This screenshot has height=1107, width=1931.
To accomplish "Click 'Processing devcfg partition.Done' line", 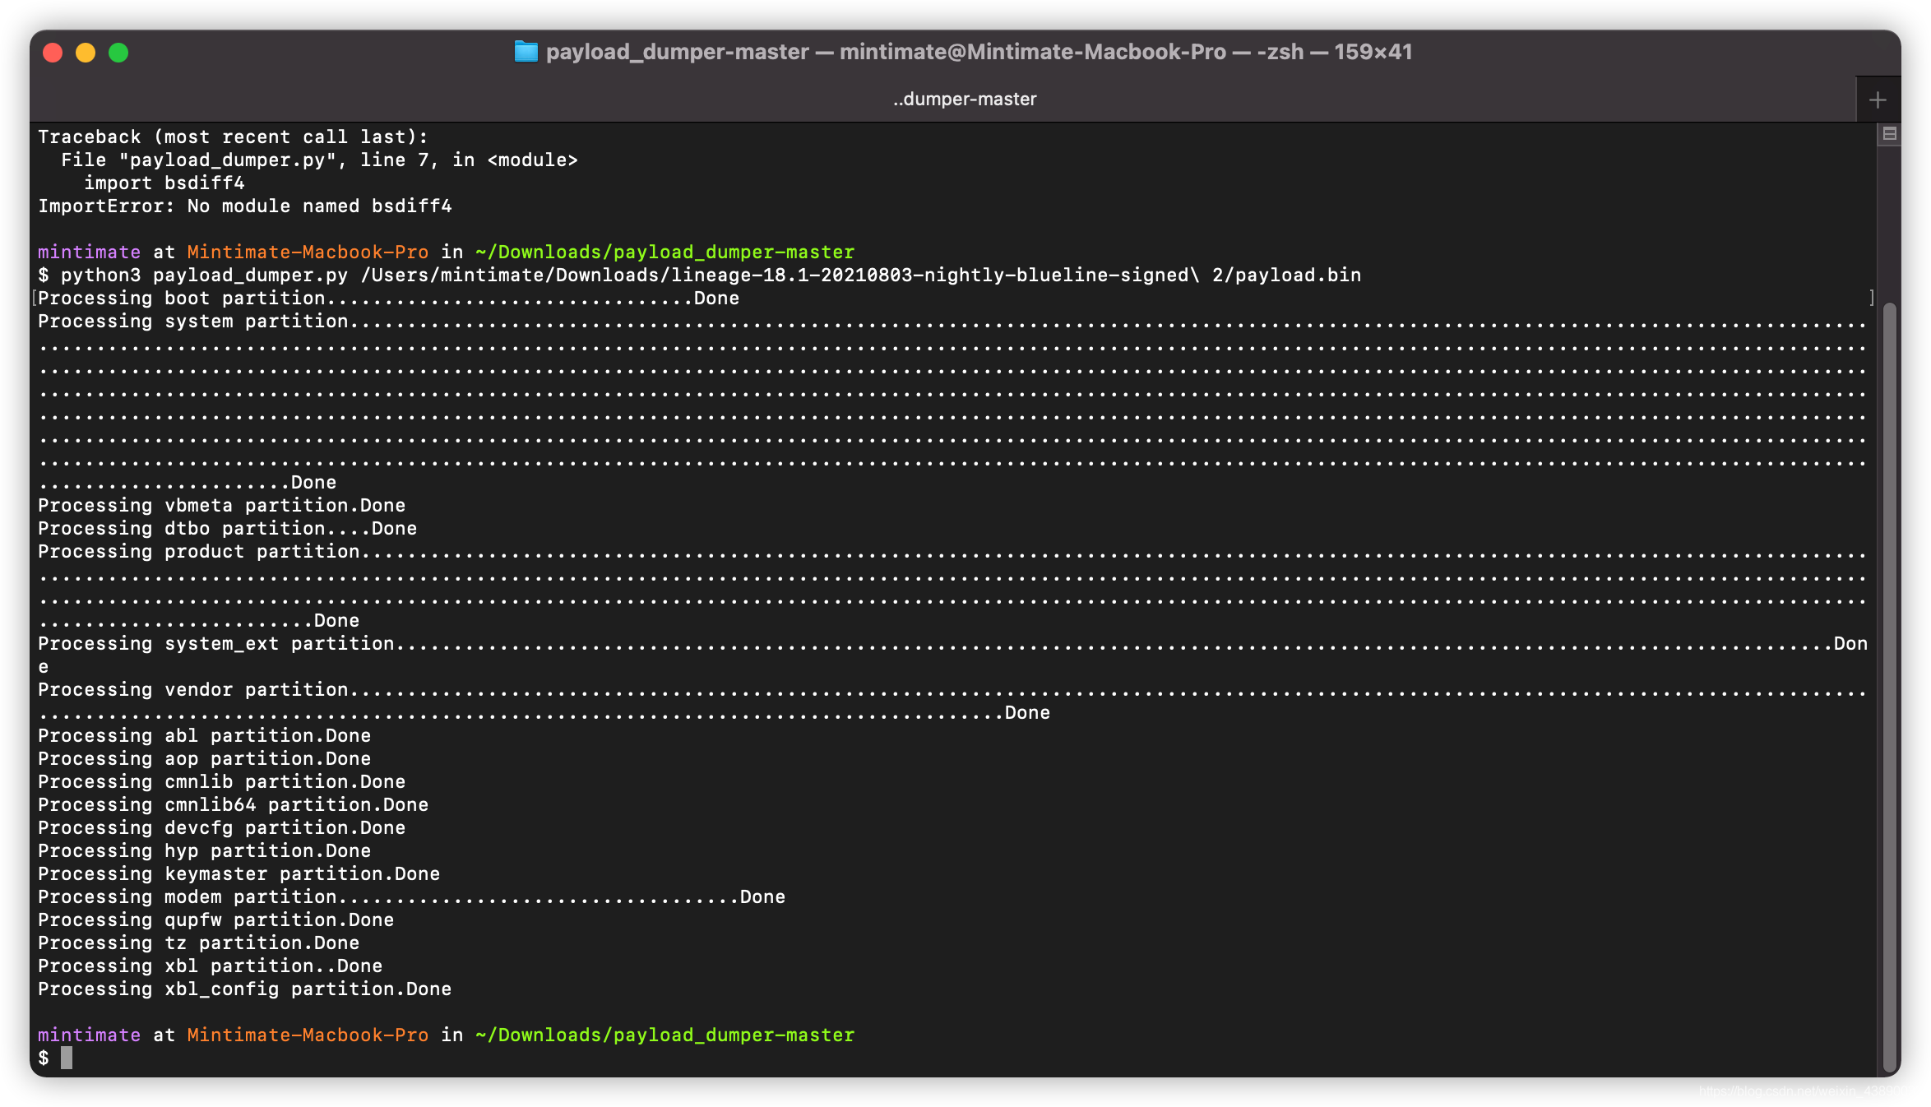I will (x=222, y=827).
